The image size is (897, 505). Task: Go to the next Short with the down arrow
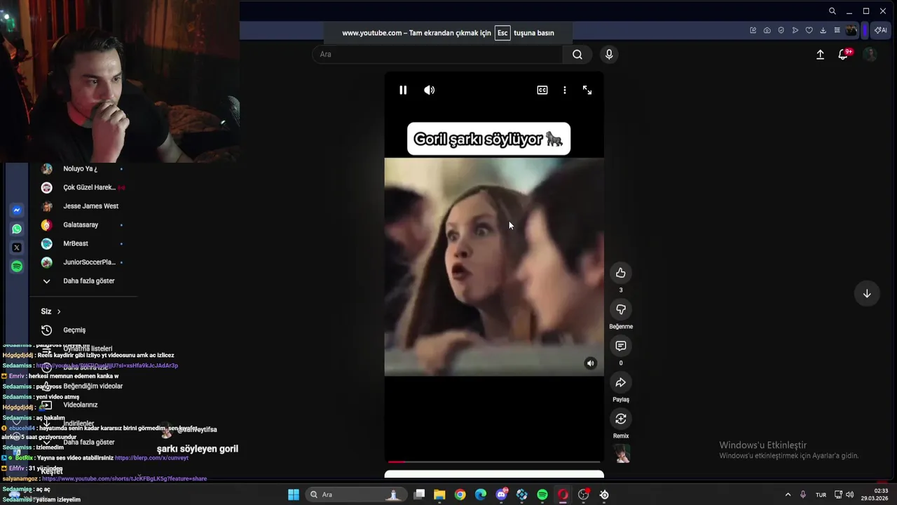867,294
